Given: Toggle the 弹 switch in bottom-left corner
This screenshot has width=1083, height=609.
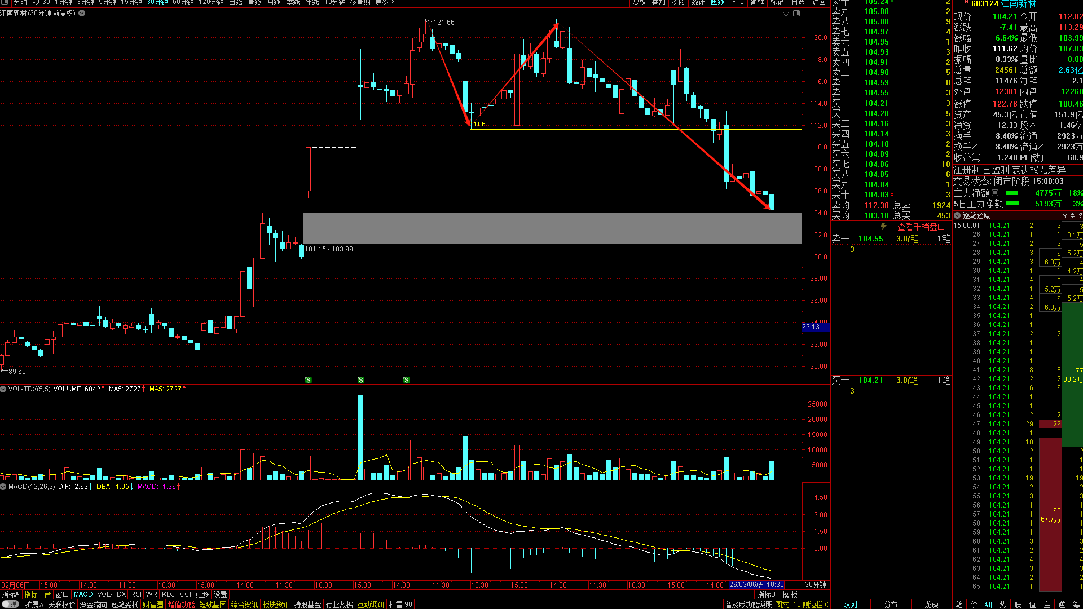Looking at the screenshot, I should click(10, 604).
